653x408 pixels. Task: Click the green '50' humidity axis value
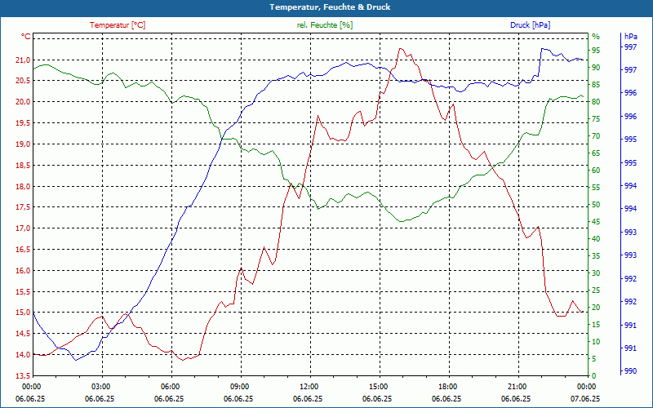(x=596, y=205)
